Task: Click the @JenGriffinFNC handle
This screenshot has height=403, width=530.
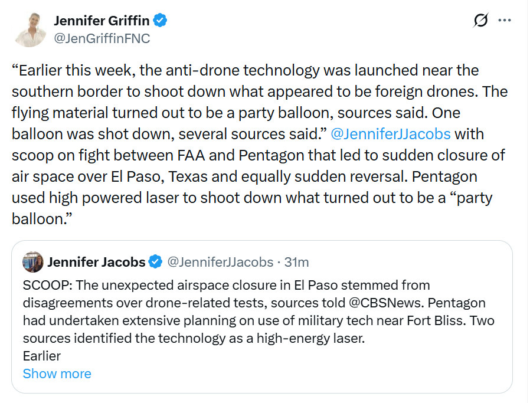Action: tap(102, 38)
